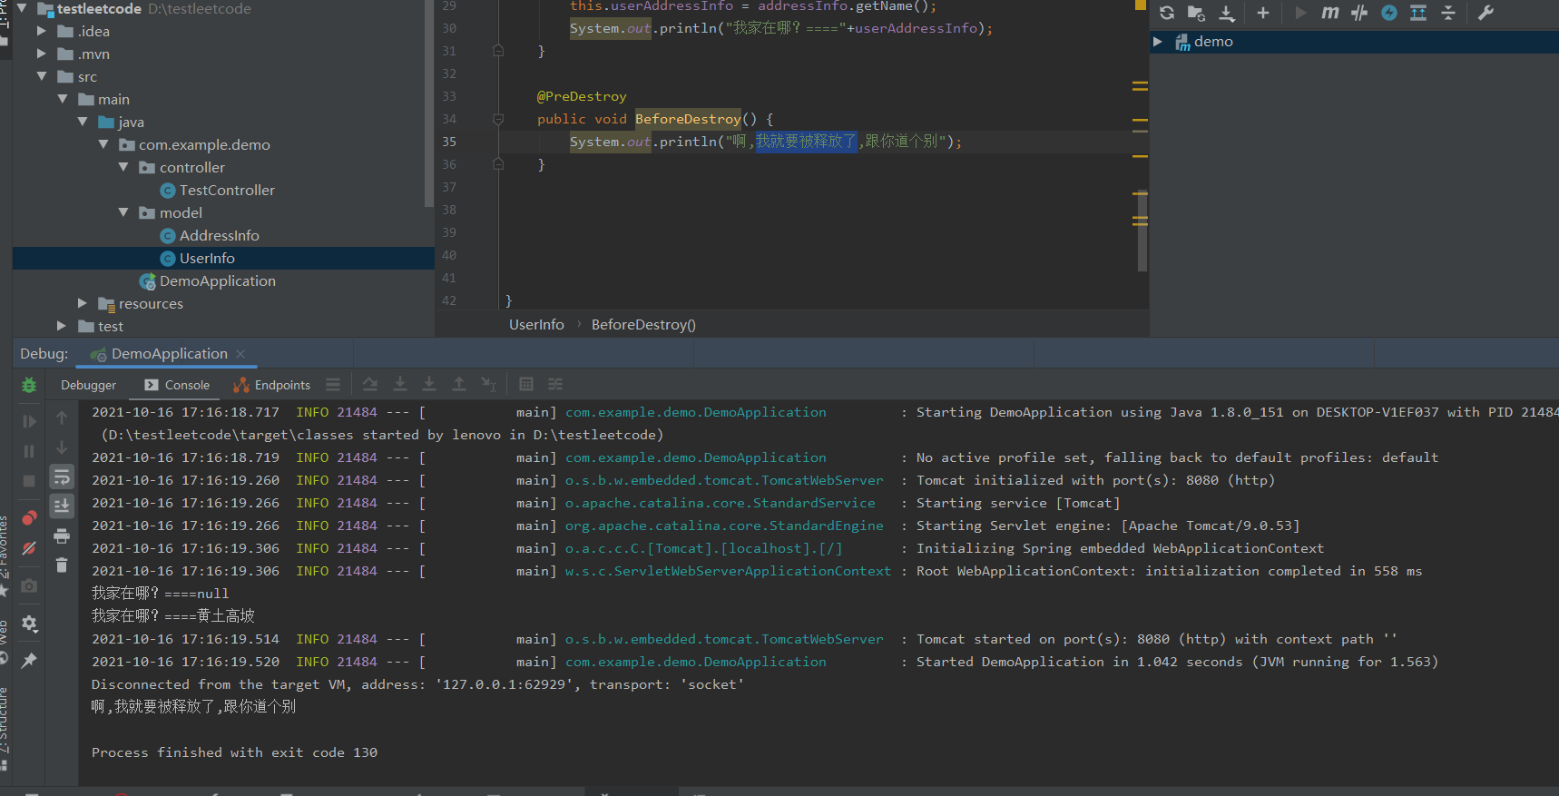The height and width of the screenshot is (796, 1559).
Task: Print the console output
Action: coord(62,536)
